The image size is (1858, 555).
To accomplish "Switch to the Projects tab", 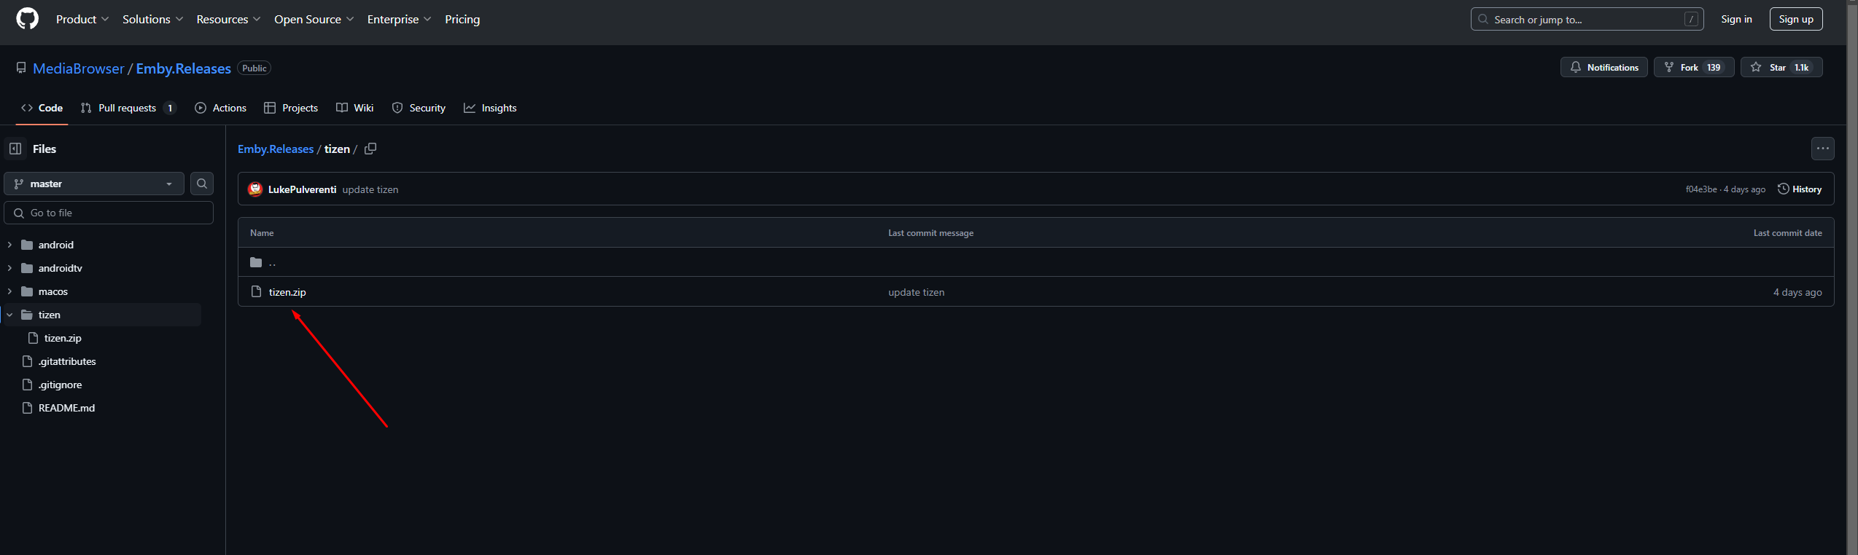I will [x=291, y=108].
